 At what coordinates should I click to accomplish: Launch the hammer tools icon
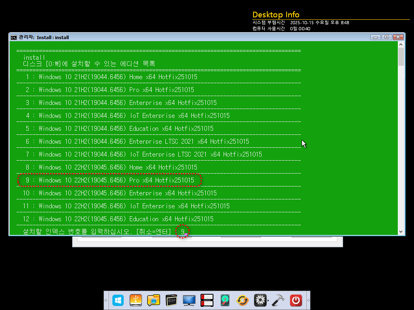tap(278, 300)
